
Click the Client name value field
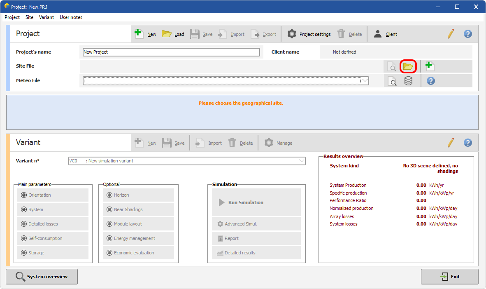point(396,52)
